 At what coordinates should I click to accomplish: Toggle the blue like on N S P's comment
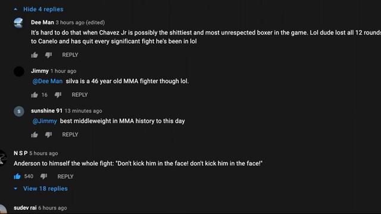pyautogui.click(x=17, y=177)
